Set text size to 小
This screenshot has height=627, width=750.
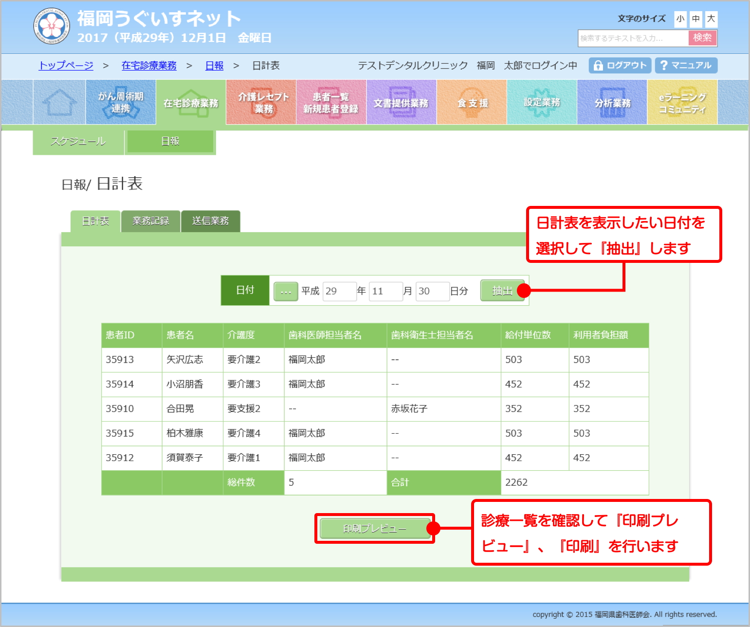click(x=680, y=19)
